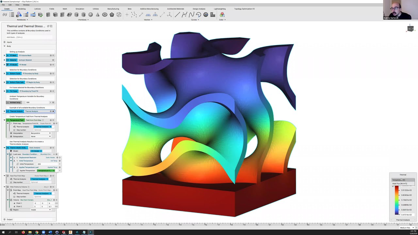Screen dimensions: 418x235
Task: Select the Spline curve tool
Action: pyautogui.click(x=191, y=15)
